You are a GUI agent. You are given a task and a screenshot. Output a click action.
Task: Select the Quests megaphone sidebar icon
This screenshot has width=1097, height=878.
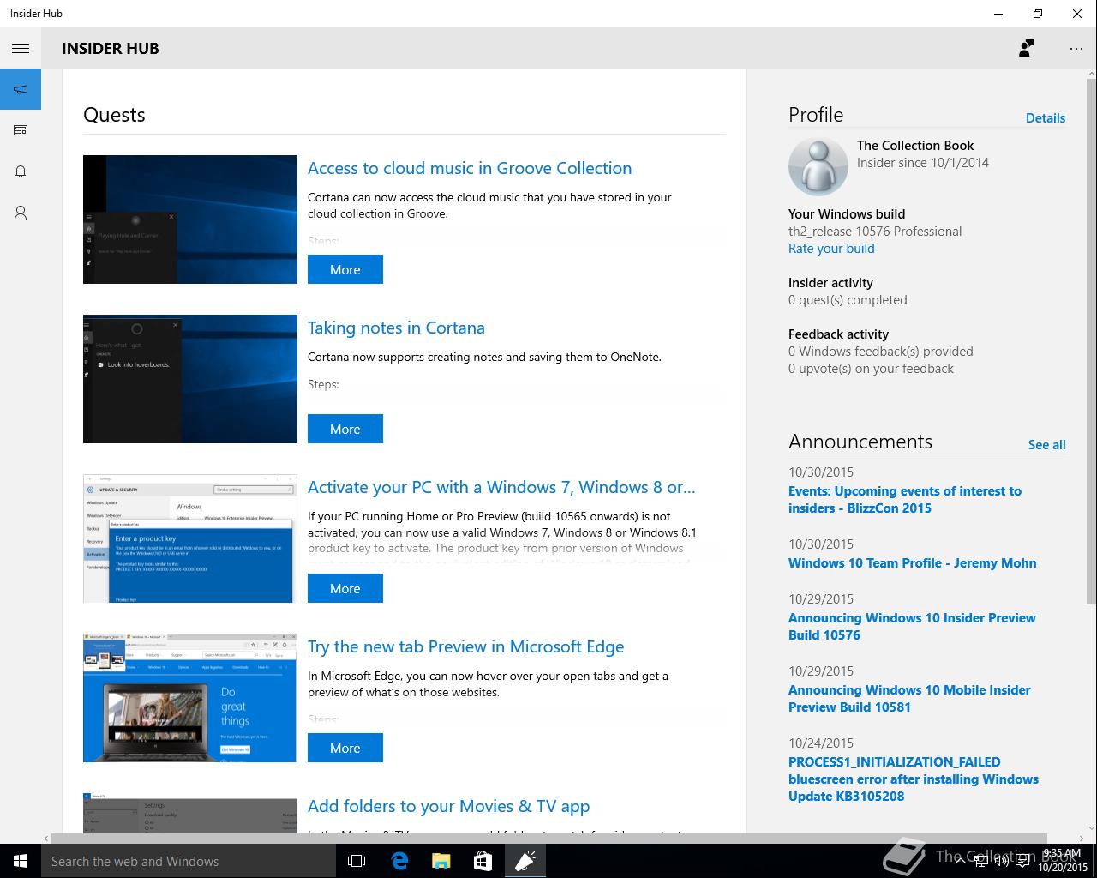coord(21,89)
